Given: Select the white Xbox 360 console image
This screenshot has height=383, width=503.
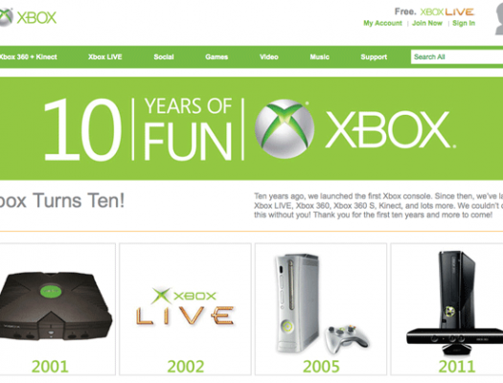Looking at the screenshot, I should [x=321, y=304].
